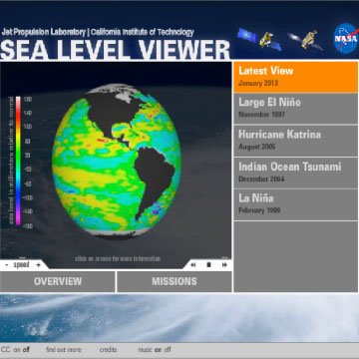Open the MISSIONS section
Image resolution: width=359 pixels, height=359 pixels.
point(175,281)
